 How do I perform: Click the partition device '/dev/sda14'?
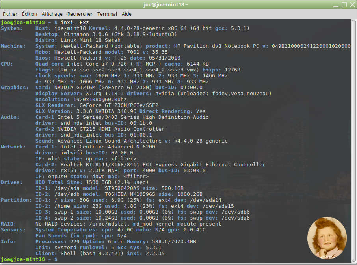pyautogui.click(x=205, y=200)
